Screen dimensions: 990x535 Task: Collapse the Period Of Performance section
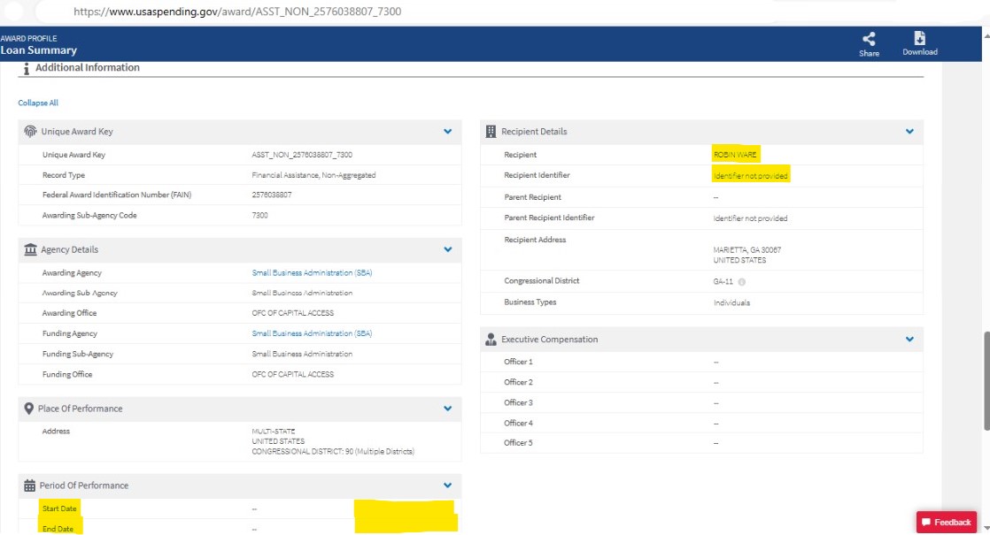(x=448, y=485)
